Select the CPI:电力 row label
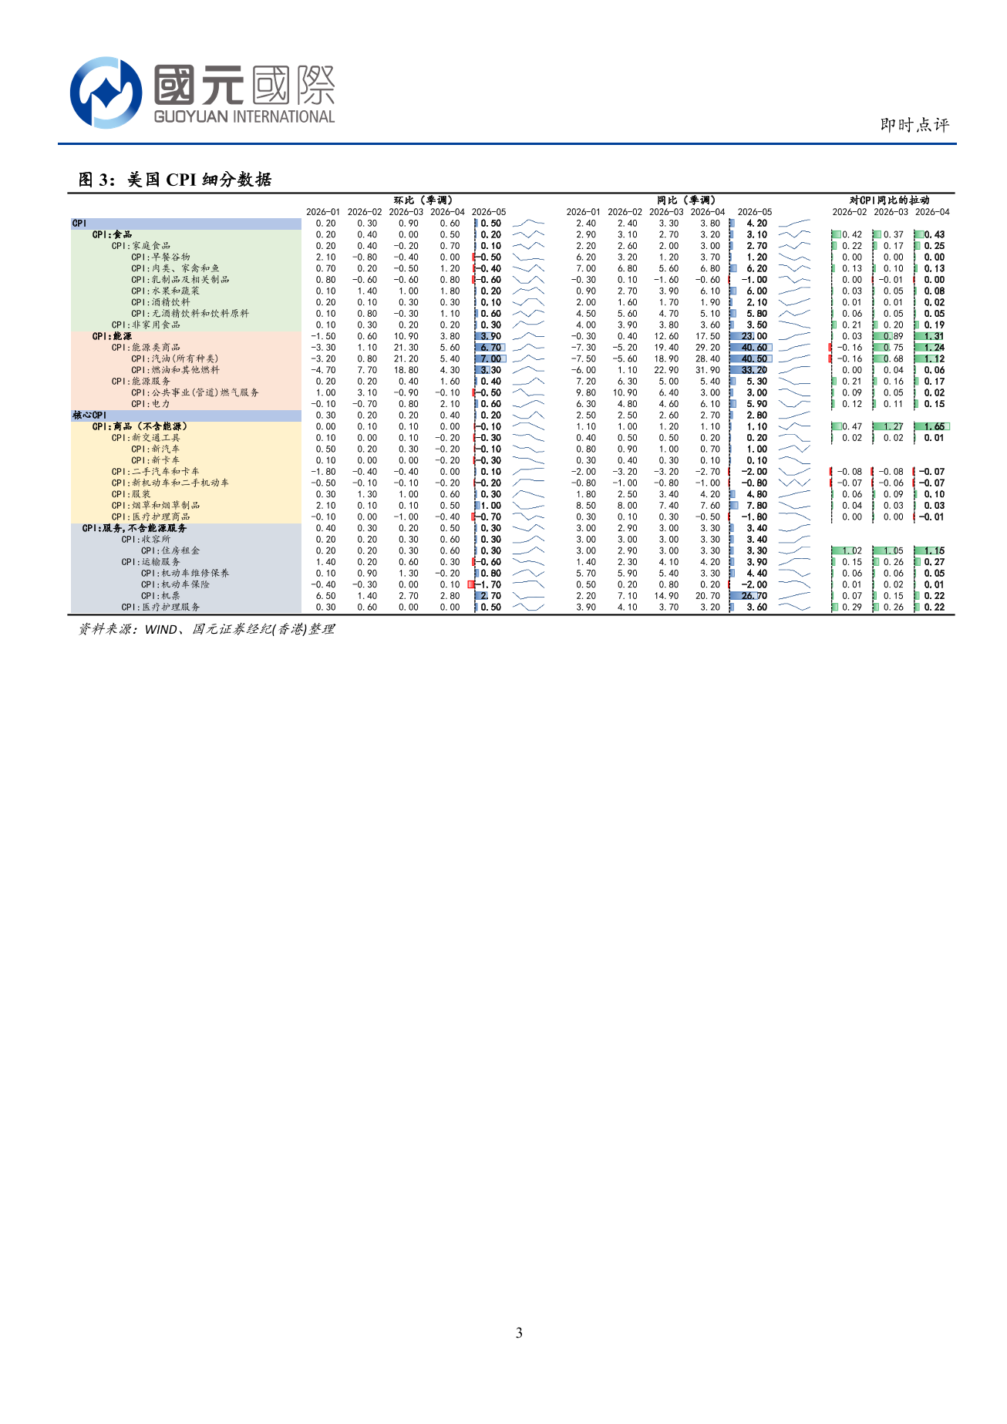This screenshot has width=1007, height=1424. 150,404
